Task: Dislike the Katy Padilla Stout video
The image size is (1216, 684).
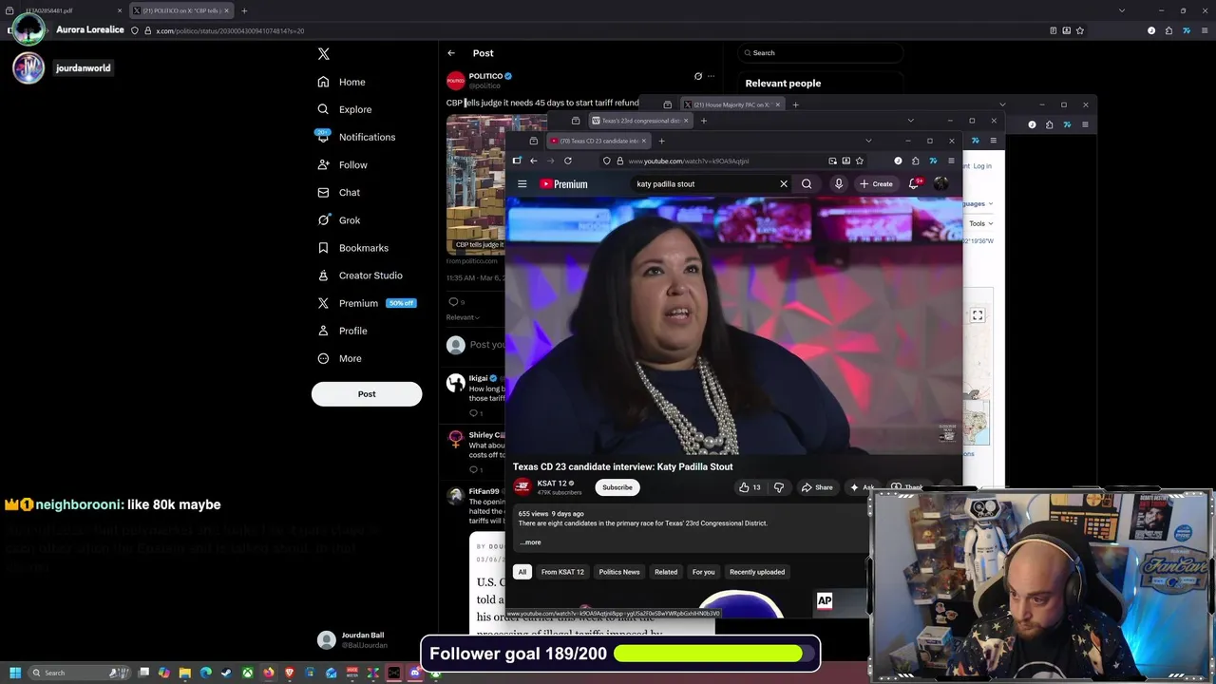Action: pos(779,487)
